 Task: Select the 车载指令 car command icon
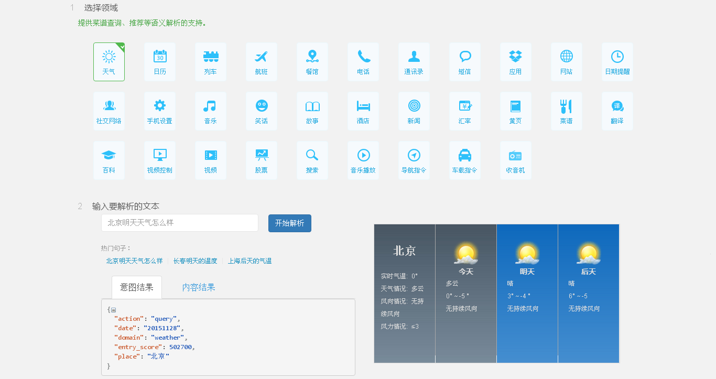click(465, 160)
